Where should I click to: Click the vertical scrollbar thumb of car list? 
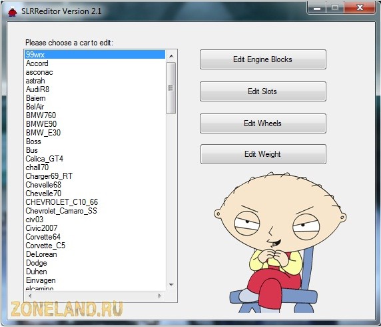coord(171,88)
